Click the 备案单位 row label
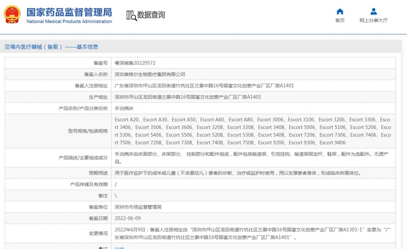The width and height of the screenshot is (407, 249). pyautogui.click(x=98, y=207)
